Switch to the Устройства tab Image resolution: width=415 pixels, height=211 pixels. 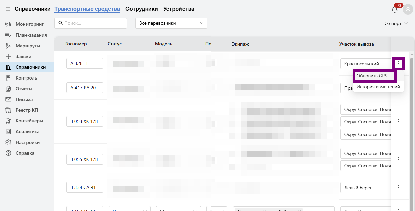coord(178,9)
